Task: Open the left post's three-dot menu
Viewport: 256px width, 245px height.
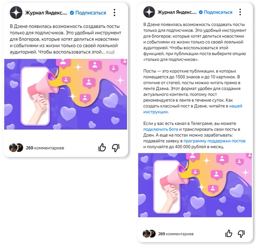Action: click(x=114, y=13)
